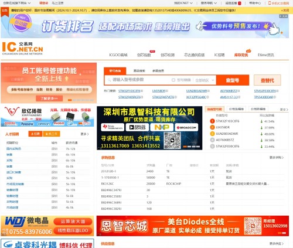Switch to the third tab above the search box
The width and height of the screenshot is (293, 248).
pyautogui.click(x=158, y=71)
